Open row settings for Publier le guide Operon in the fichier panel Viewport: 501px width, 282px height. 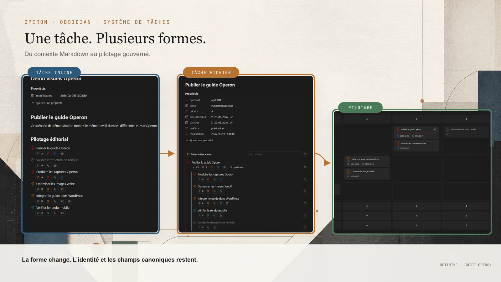(305, 167)
